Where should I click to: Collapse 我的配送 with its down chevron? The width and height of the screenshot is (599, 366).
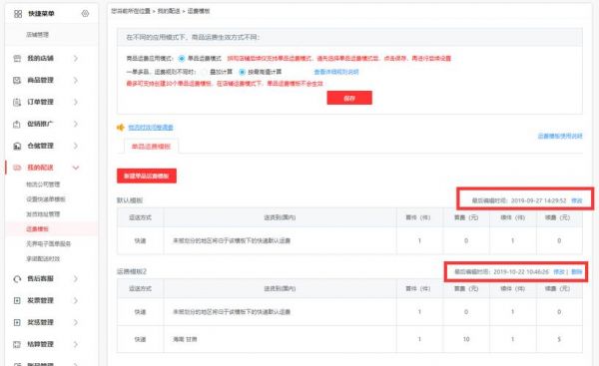click(x=76, y=168)
